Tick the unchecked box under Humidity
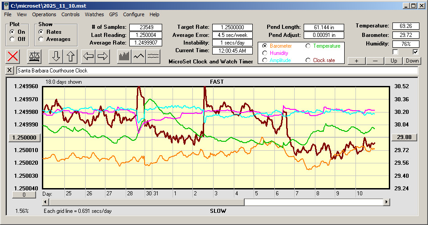Image resolution: width=428 pixels, height=225 pixels. pos(395,52)
